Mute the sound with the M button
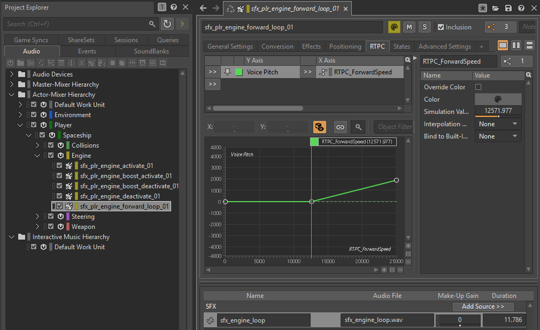The image size is (540, 330). click(x=409, y=27)
